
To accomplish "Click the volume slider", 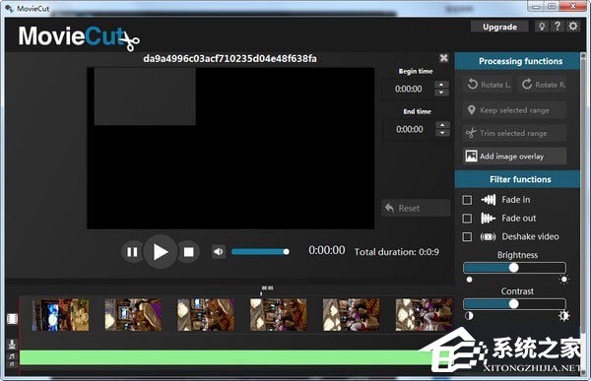I will point(260,252).
